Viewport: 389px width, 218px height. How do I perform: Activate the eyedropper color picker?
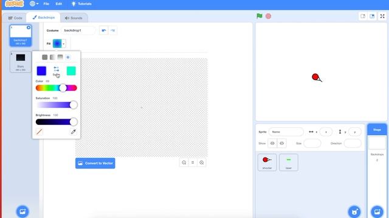74,132
